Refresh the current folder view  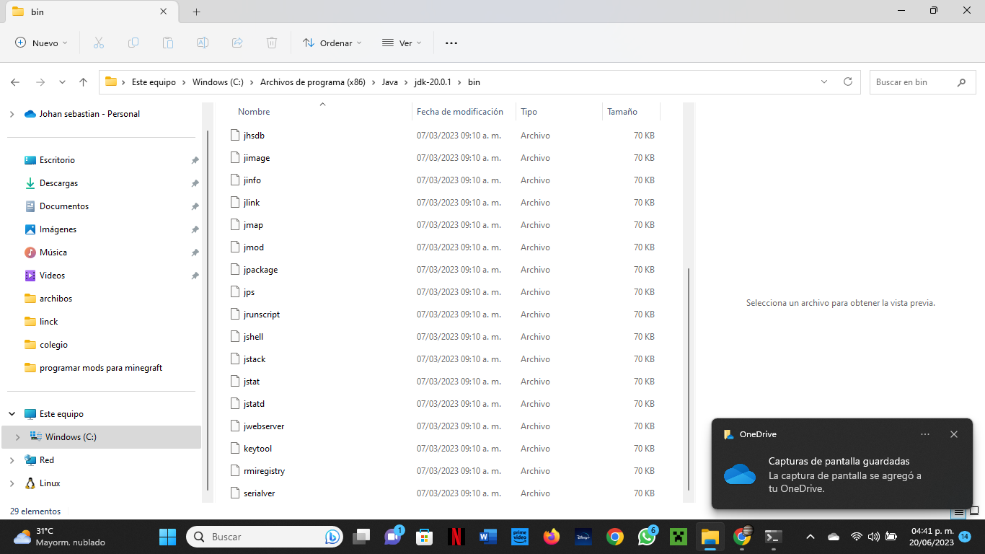coord(848,82)
